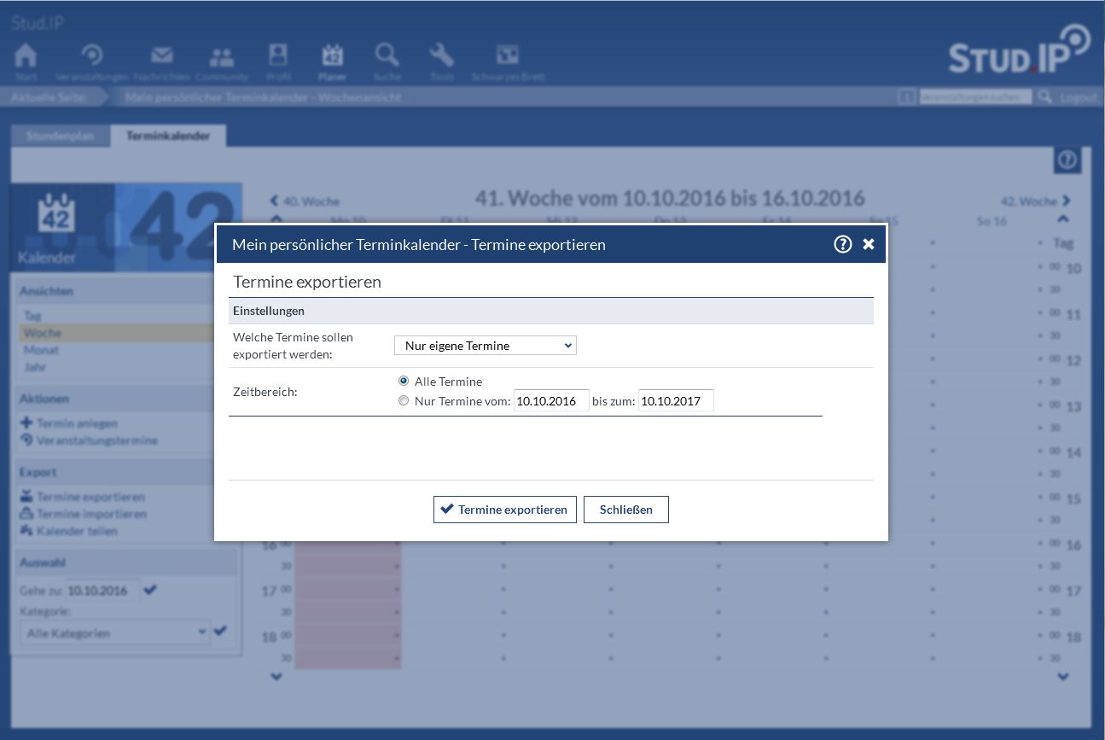Click the Schließen button
The width and height of the screenshot is (1105, 740).
[625, 510]
